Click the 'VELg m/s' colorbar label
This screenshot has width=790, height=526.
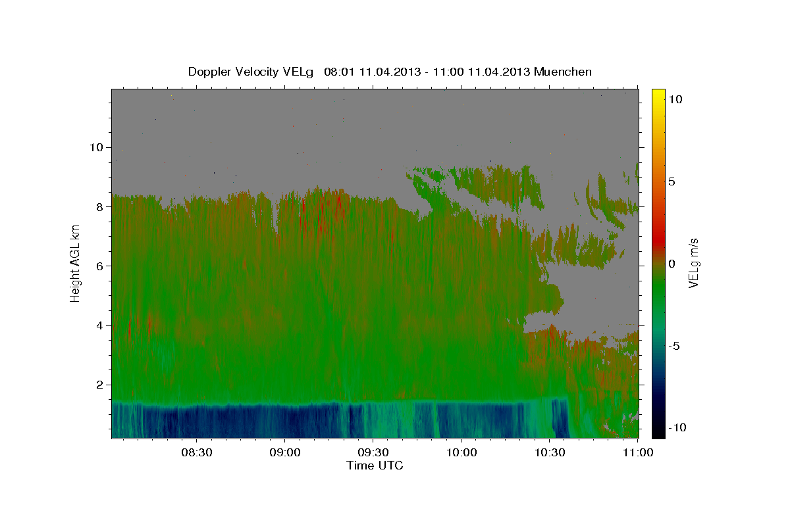pos(694,264)
